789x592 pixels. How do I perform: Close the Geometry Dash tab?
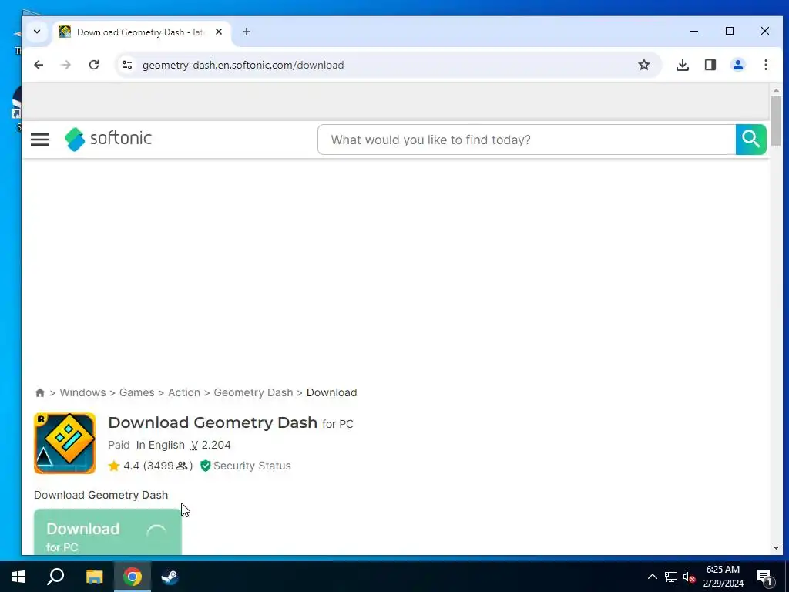point(219,32)
